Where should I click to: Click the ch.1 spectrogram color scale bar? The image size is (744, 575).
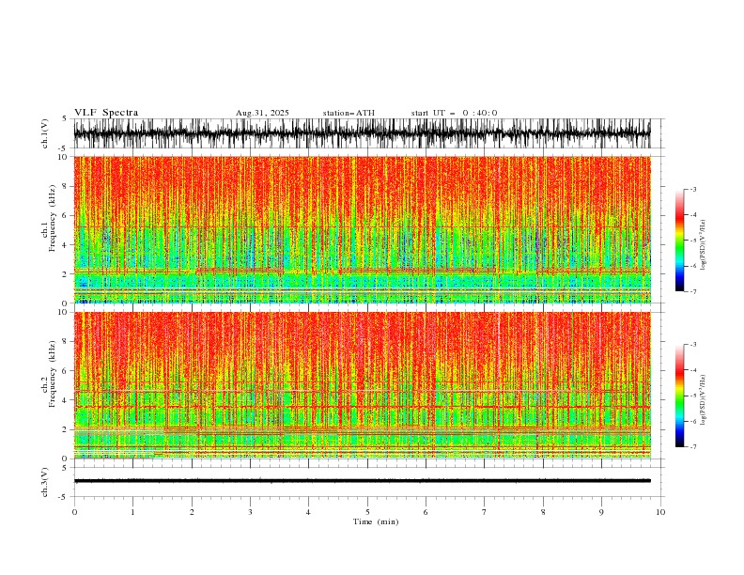coord(679,241)
